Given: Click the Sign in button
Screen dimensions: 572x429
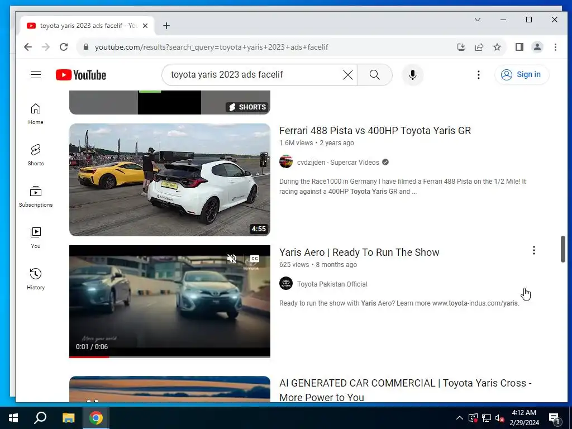Looking at the screenshot, I should tap(522, 75).
